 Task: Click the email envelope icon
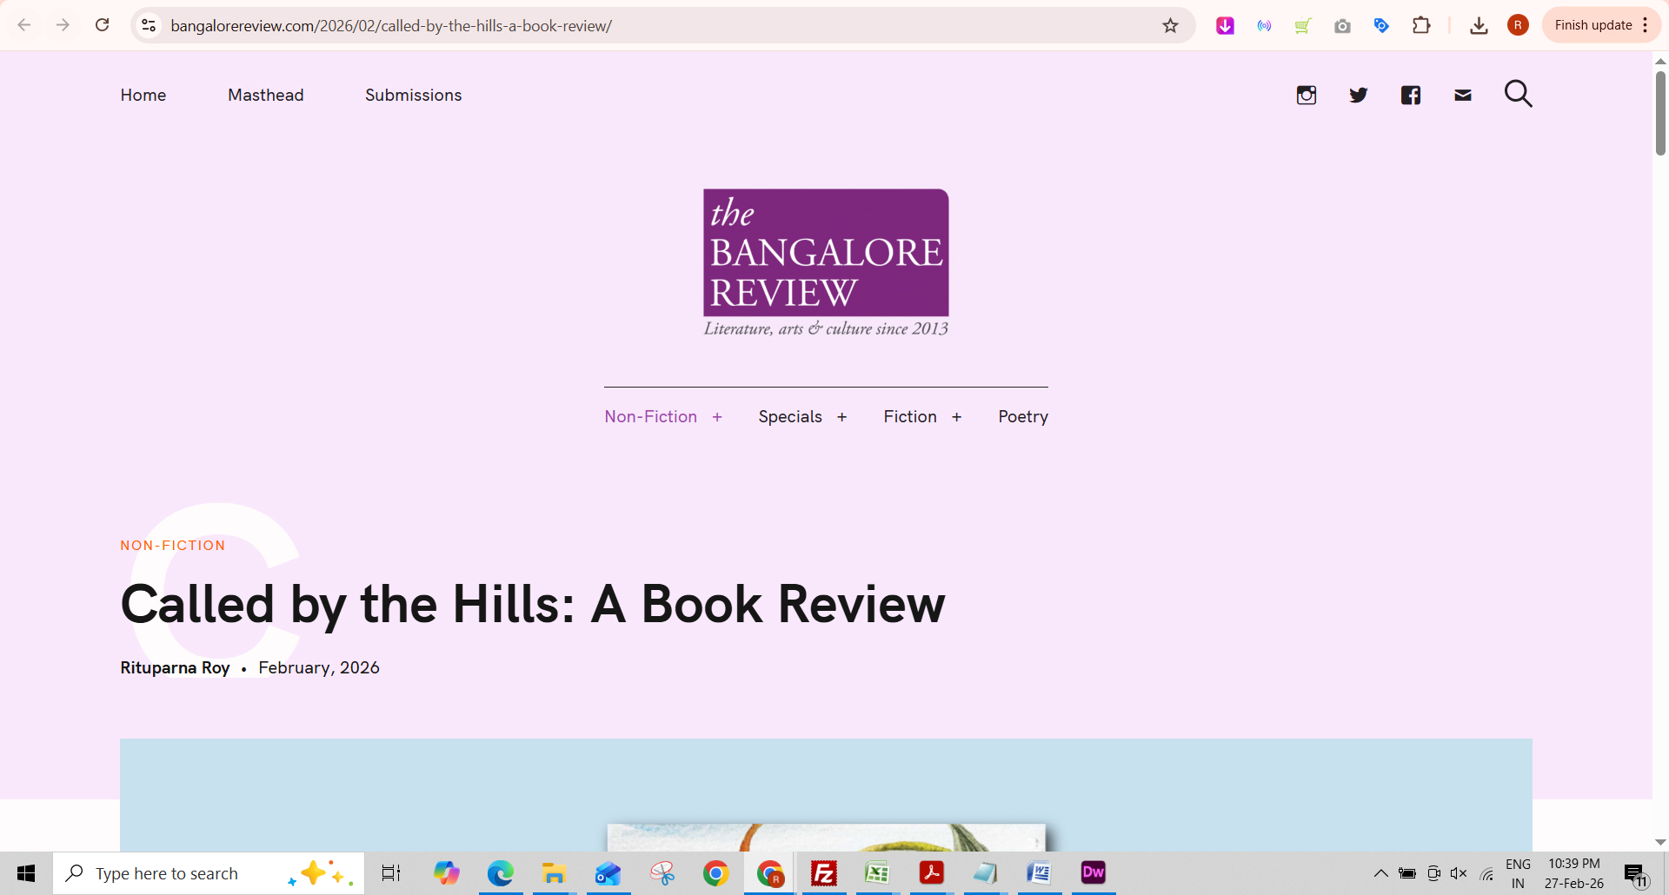point(1462,95)
